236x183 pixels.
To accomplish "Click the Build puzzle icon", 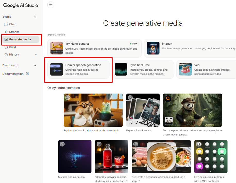I will pyautogui.click(x=6, y=47).
